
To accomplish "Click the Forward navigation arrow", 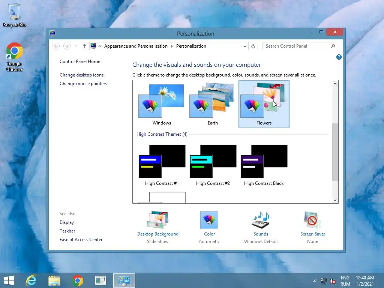I will coord(67,46).
